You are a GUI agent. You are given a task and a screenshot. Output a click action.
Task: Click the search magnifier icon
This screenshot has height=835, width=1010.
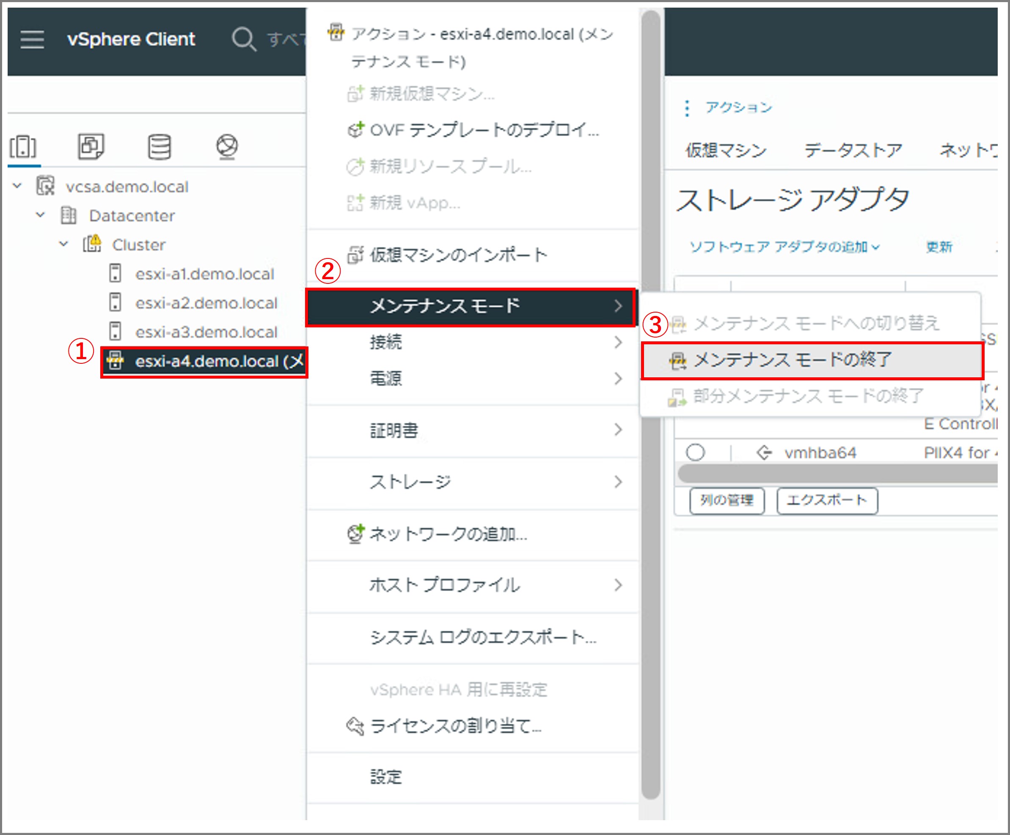pos(244,39)
